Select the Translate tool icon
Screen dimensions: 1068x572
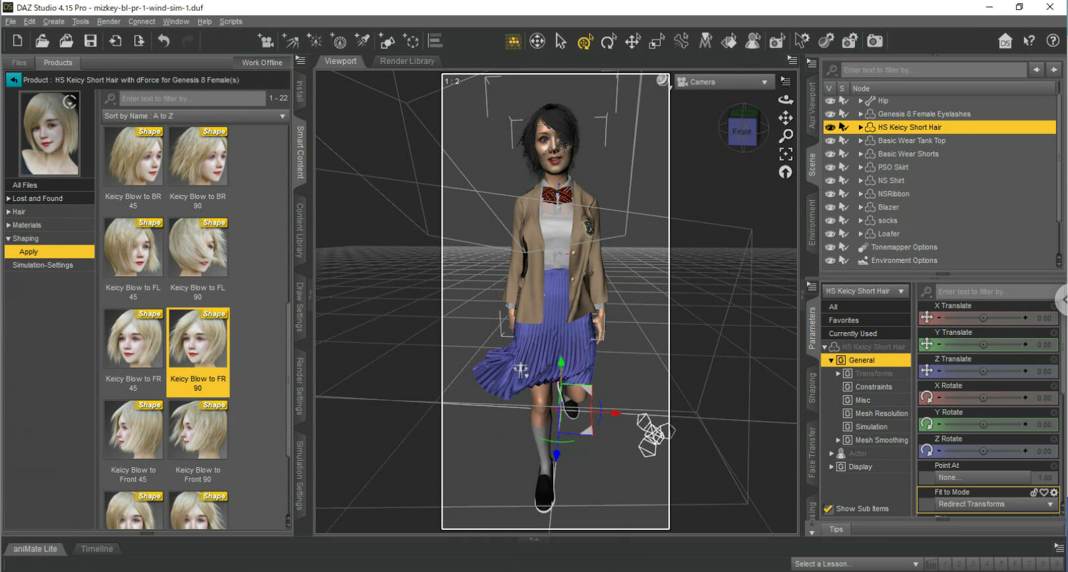pyautogui.click(x=633, y=42)
